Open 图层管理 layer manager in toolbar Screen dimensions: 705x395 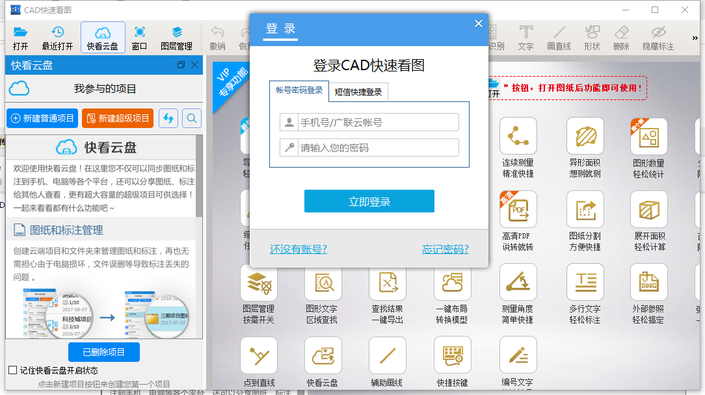177,38
